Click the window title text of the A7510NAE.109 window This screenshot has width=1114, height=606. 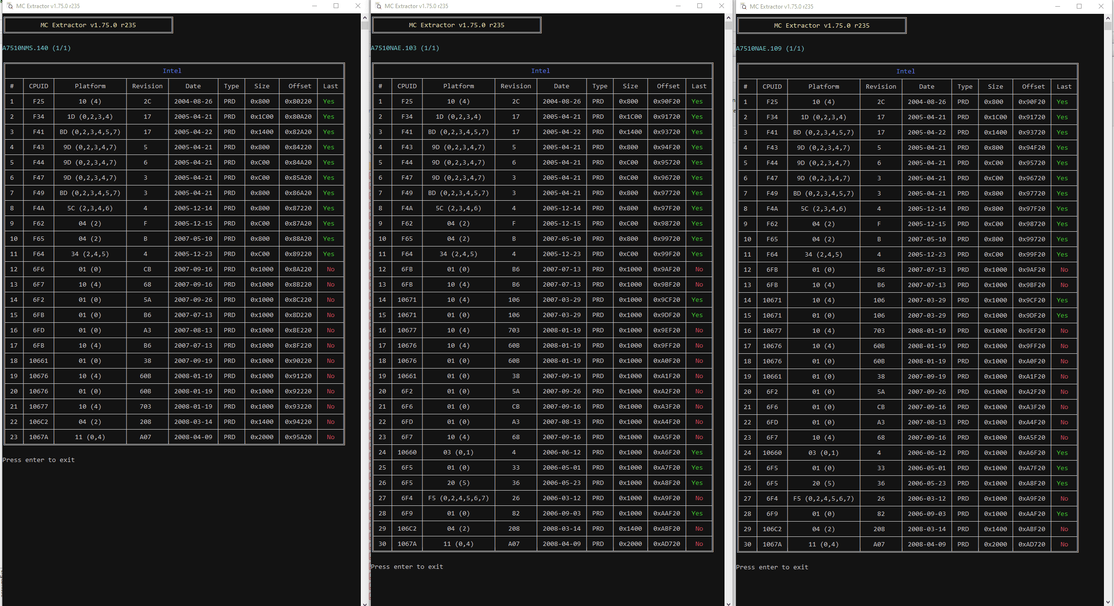point(781,7)
